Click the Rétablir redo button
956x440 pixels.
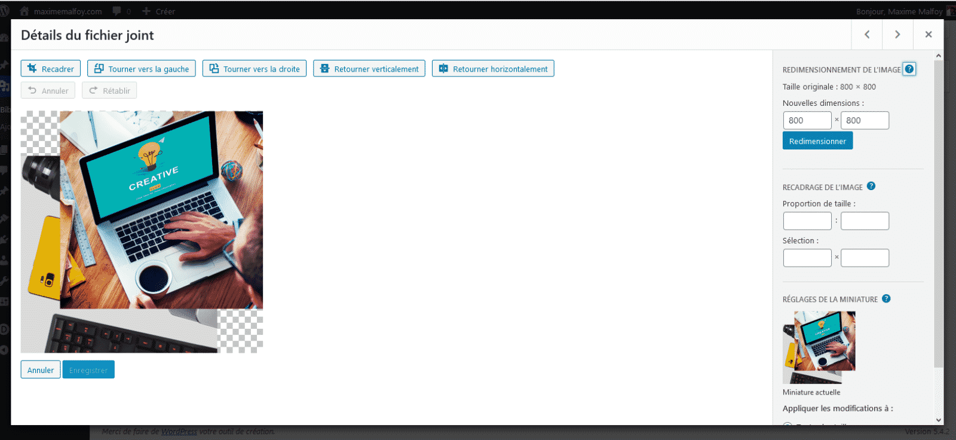tap(109, 90)
